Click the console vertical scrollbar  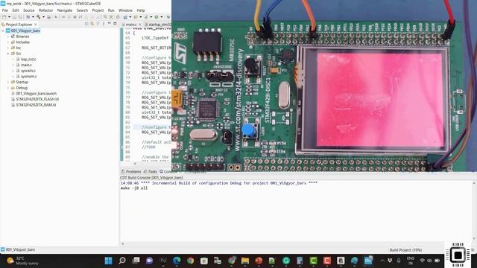(474, 211)
